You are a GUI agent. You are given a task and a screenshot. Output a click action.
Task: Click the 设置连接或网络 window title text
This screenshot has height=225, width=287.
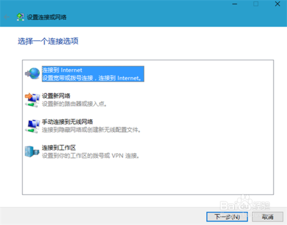46,17
